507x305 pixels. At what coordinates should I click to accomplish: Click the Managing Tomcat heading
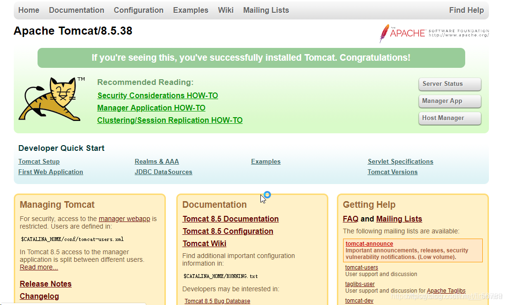[x=57, y=204]
